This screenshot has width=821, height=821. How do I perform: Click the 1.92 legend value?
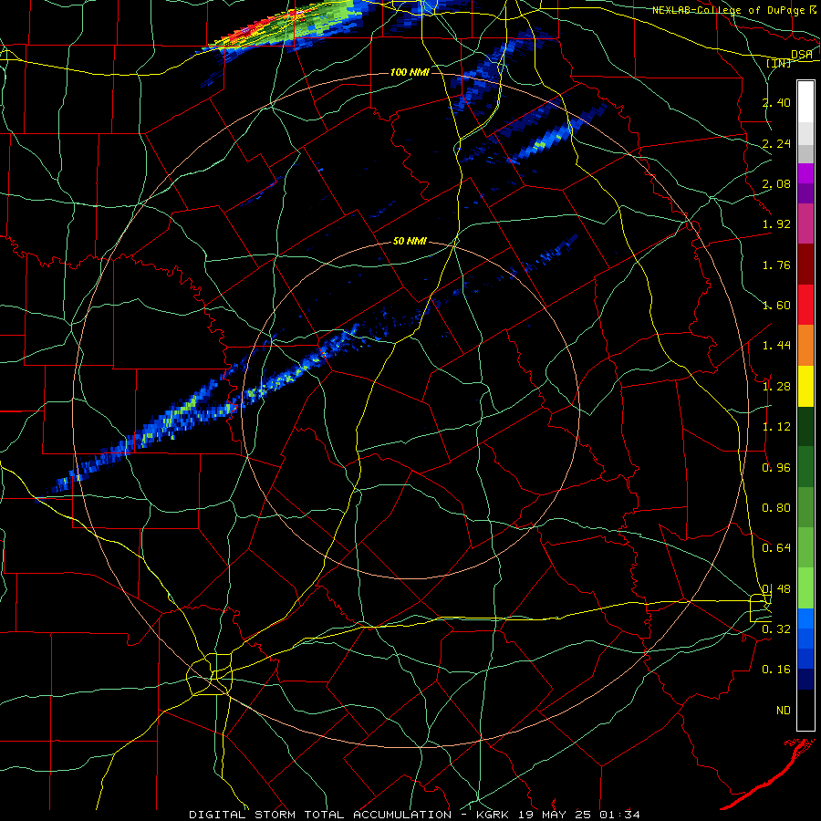pos(776,224)
